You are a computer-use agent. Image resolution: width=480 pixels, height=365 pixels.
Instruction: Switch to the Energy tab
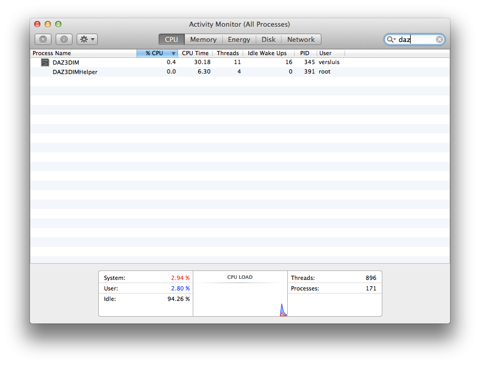[239, 39]
